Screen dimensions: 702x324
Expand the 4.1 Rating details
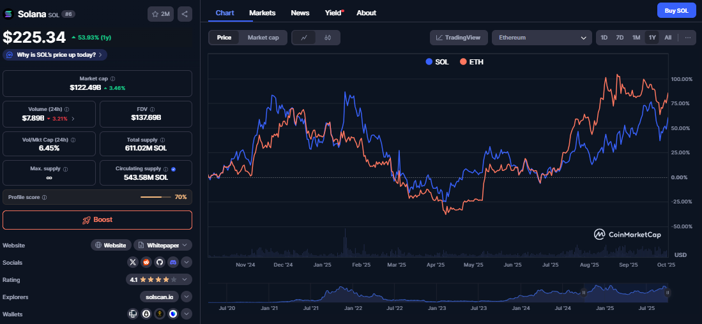tap(159, 280)
